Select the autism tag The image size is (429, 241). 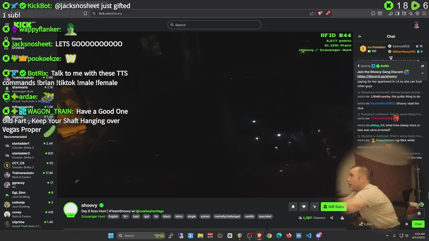point(205,217)
